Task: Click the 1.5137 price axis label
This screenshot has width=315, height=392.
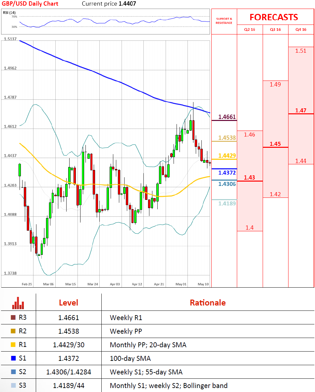Action: (x=10, y=39)
